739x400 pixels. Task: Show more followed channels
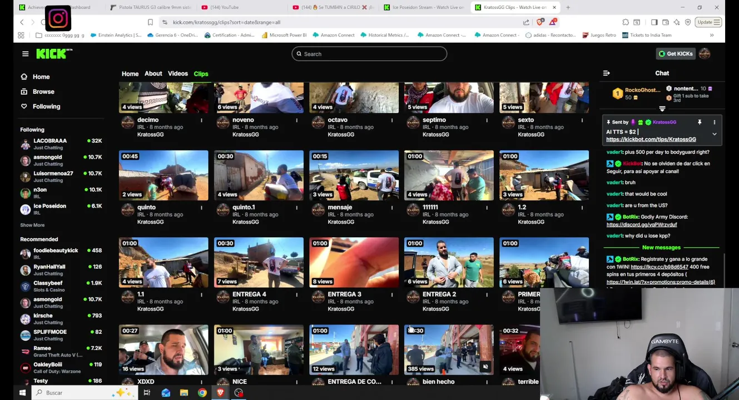point(32,225)
